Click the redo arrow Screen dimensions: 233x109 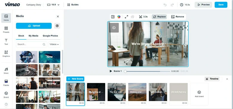tap(172, 5)
